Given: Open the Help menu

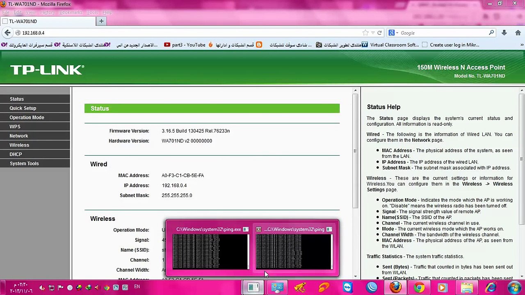Looking at the screenshot, I should [107, 12].
